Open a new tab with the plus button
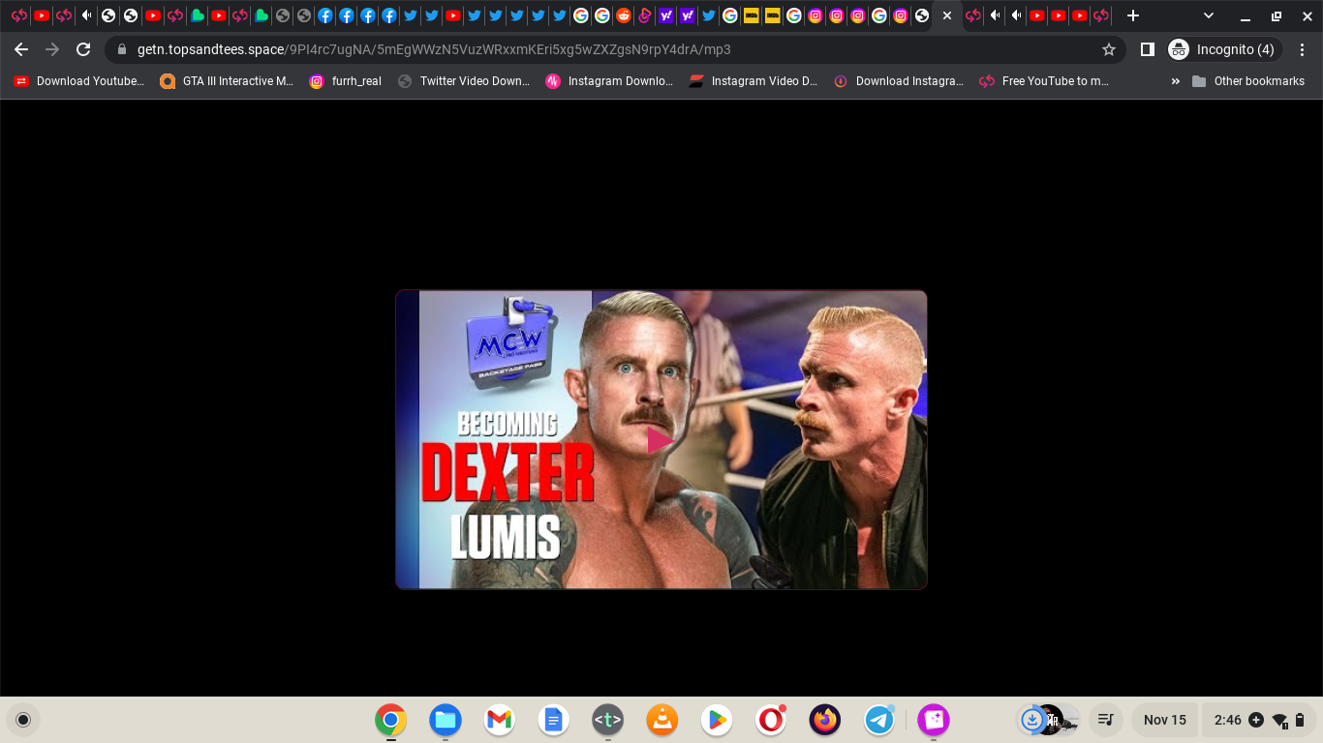1323x743 pixels. pos(1133,15)
